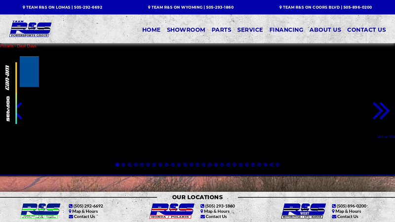This screenshot has height=222, width=395.
Task: Click phone icon next to (505) 896-0200
Action: (334, 206)
